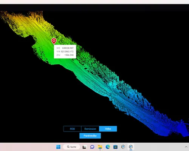Viewport: 189px width, 151px height.
Task: Select the Höhe height coloring
Action: coord(108,129)
